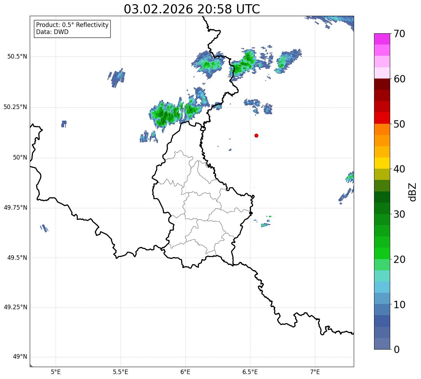
Task: Click the bright red colorbar swatch
Action: click(382, 118)
